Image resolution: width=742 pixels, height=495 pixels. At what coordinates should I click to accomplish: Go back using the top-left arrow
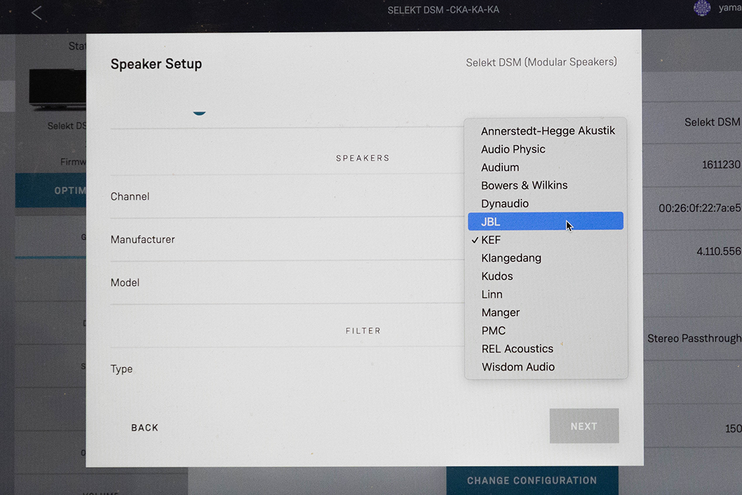point(36,12)
